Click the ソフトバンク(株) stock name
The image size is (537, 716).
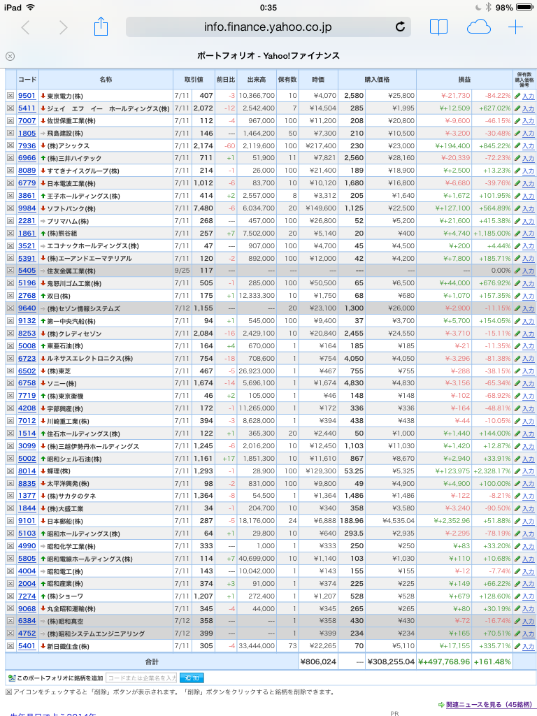(71, 208)
